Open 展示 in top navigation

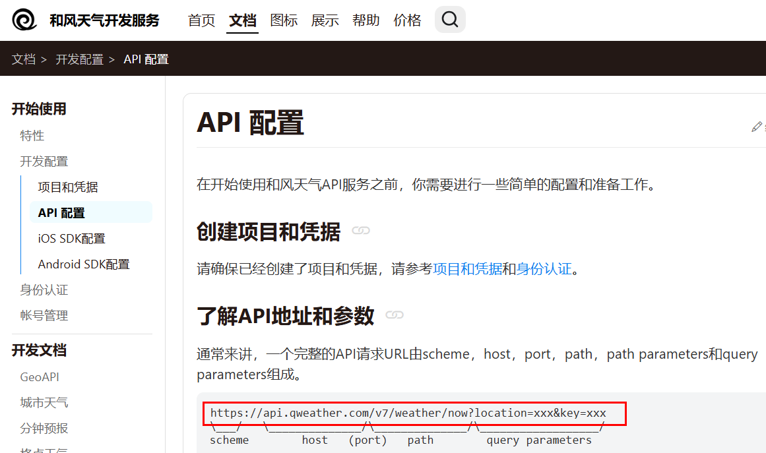pos(325,20)
